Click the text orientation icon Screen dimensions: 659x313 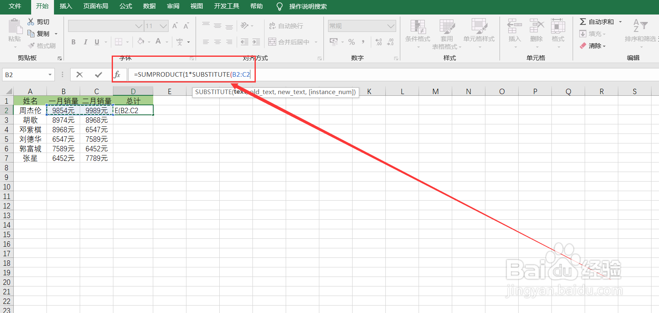[245, 26]
